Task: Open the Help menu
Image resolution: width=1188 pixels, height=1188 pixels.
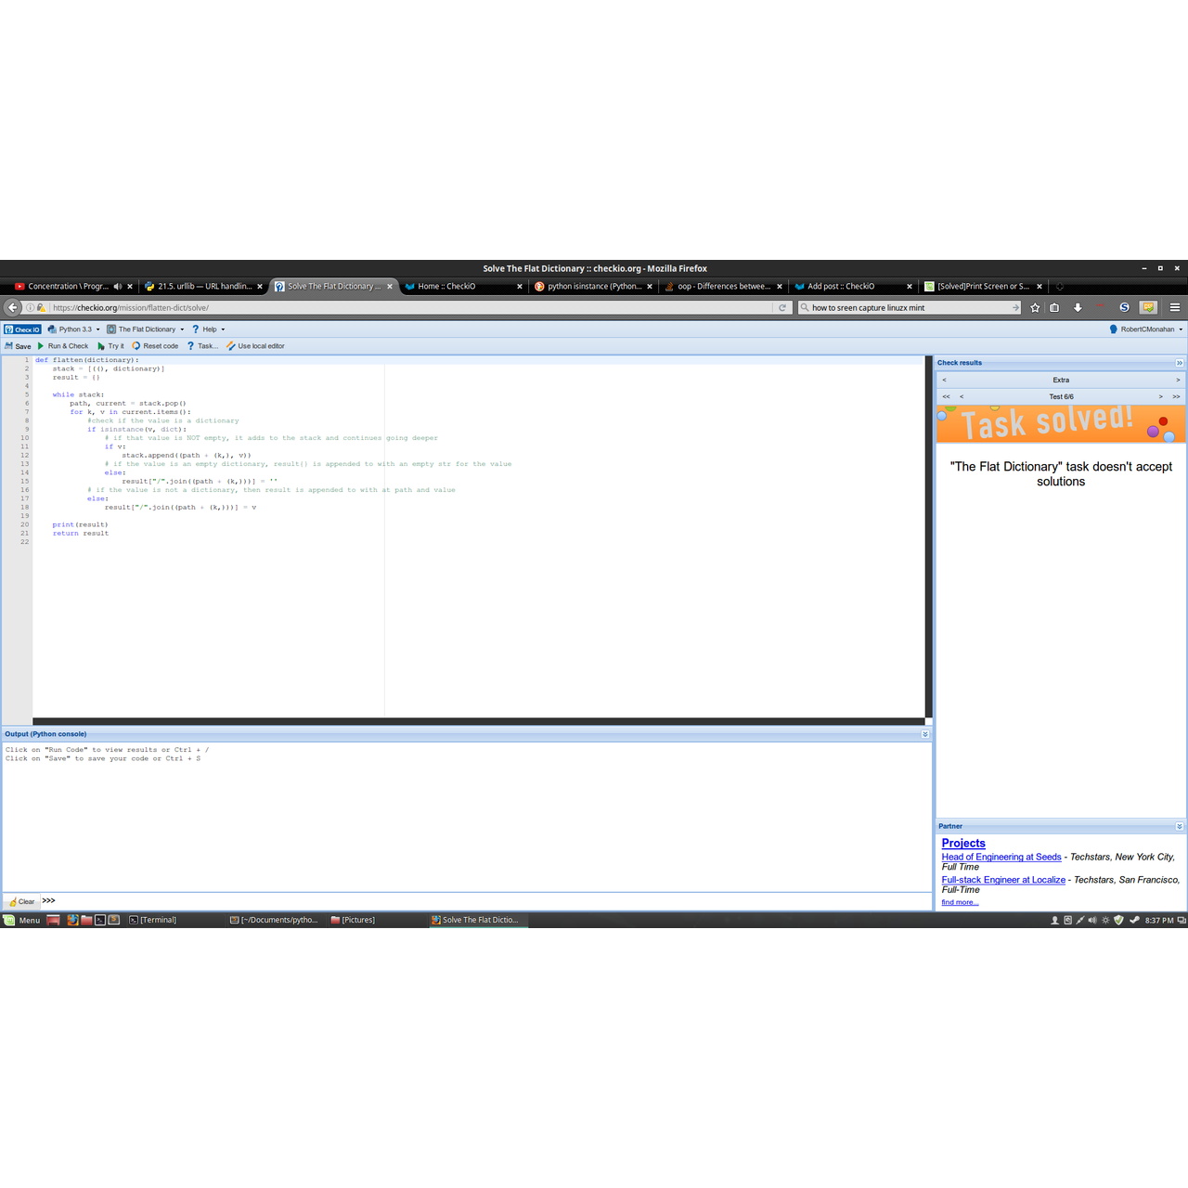Action: 209,329
